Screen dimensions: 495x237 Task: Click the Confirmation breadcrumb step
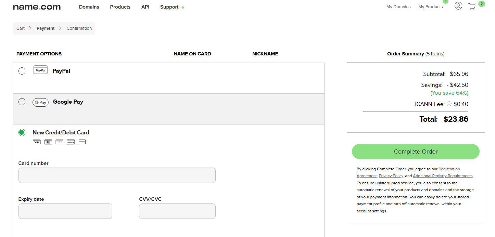pyautogui.click(x=79, y=28)
